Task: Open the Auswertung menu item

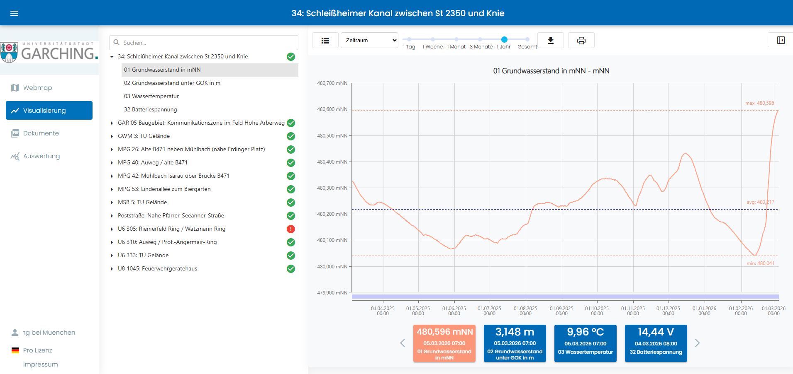Action: click(x=41, y=156)
